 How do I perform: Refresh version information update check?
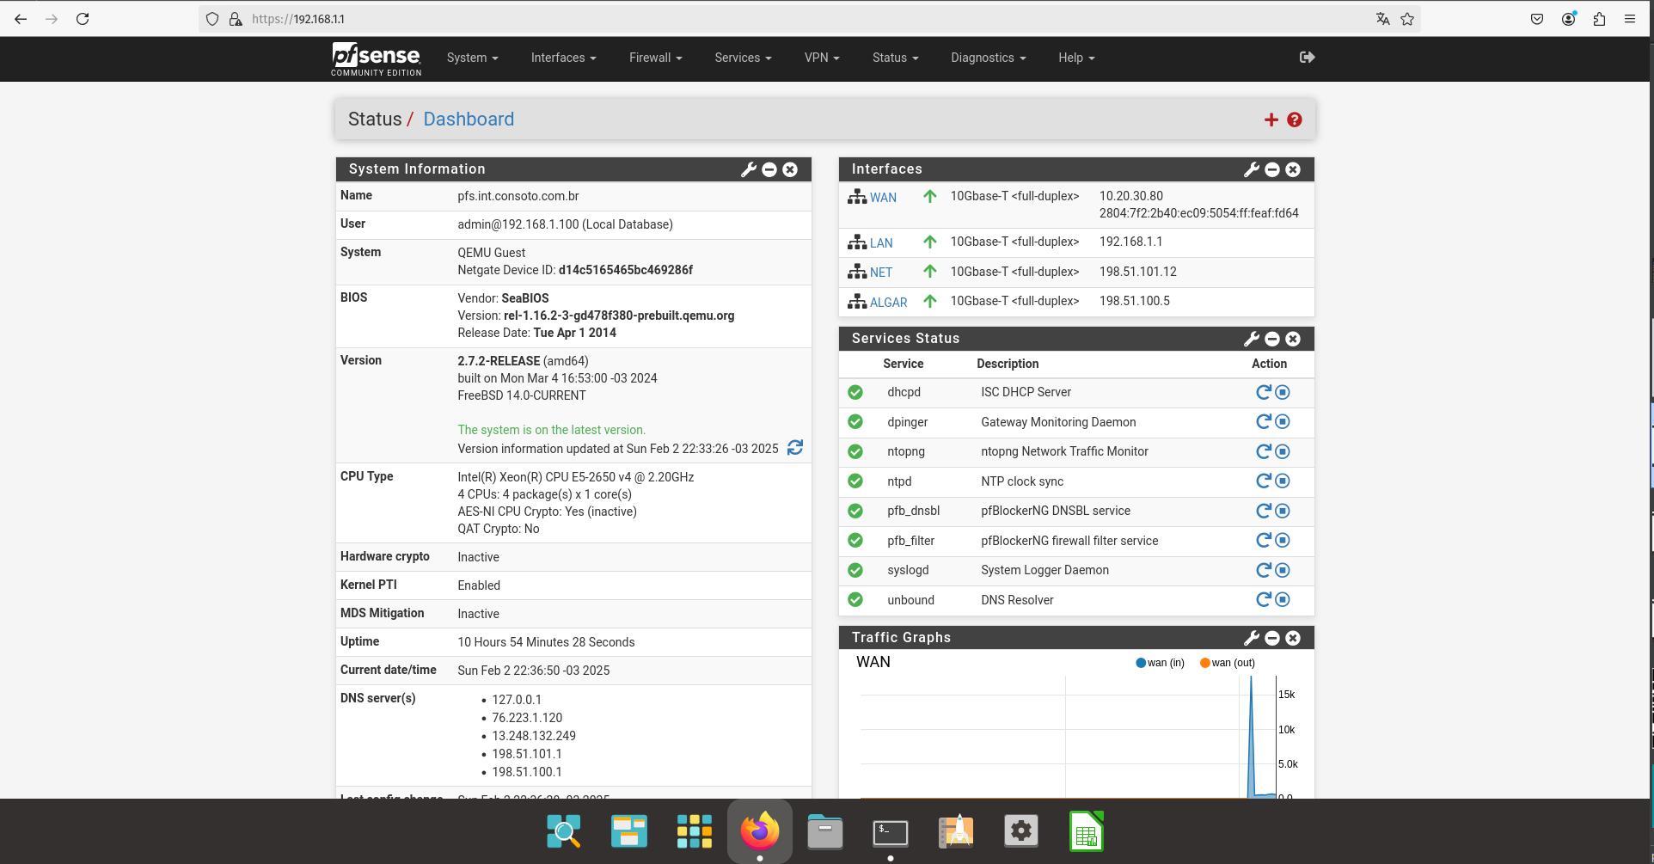tap(795, 447)
